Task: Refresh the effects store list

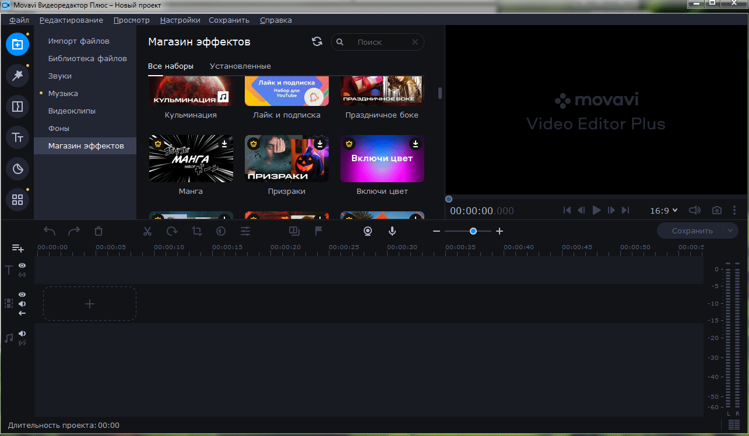Action: pos(317,41)
